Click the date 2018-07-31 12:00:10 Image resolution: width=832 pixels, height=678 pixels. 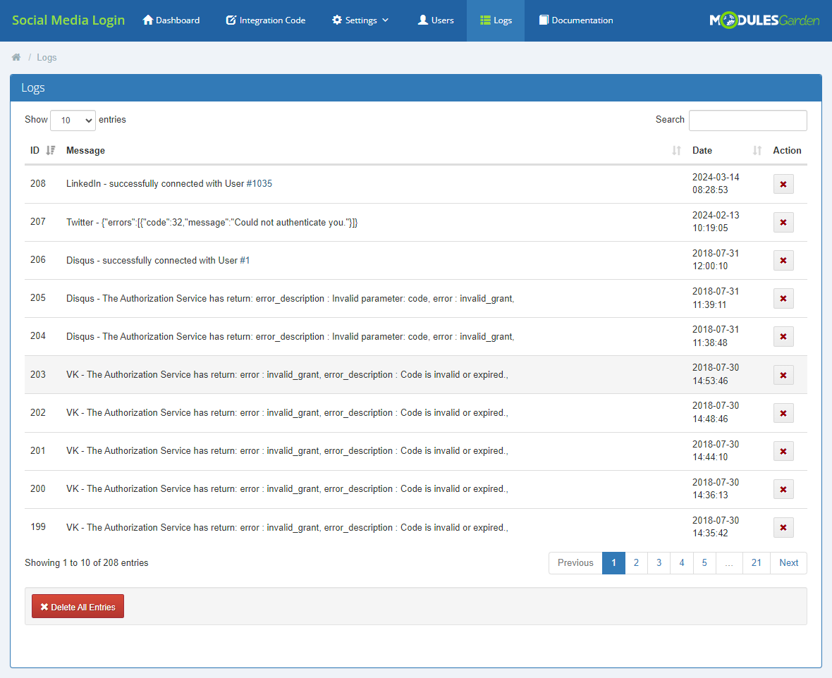pyautogui.click(x=715, y=260)
